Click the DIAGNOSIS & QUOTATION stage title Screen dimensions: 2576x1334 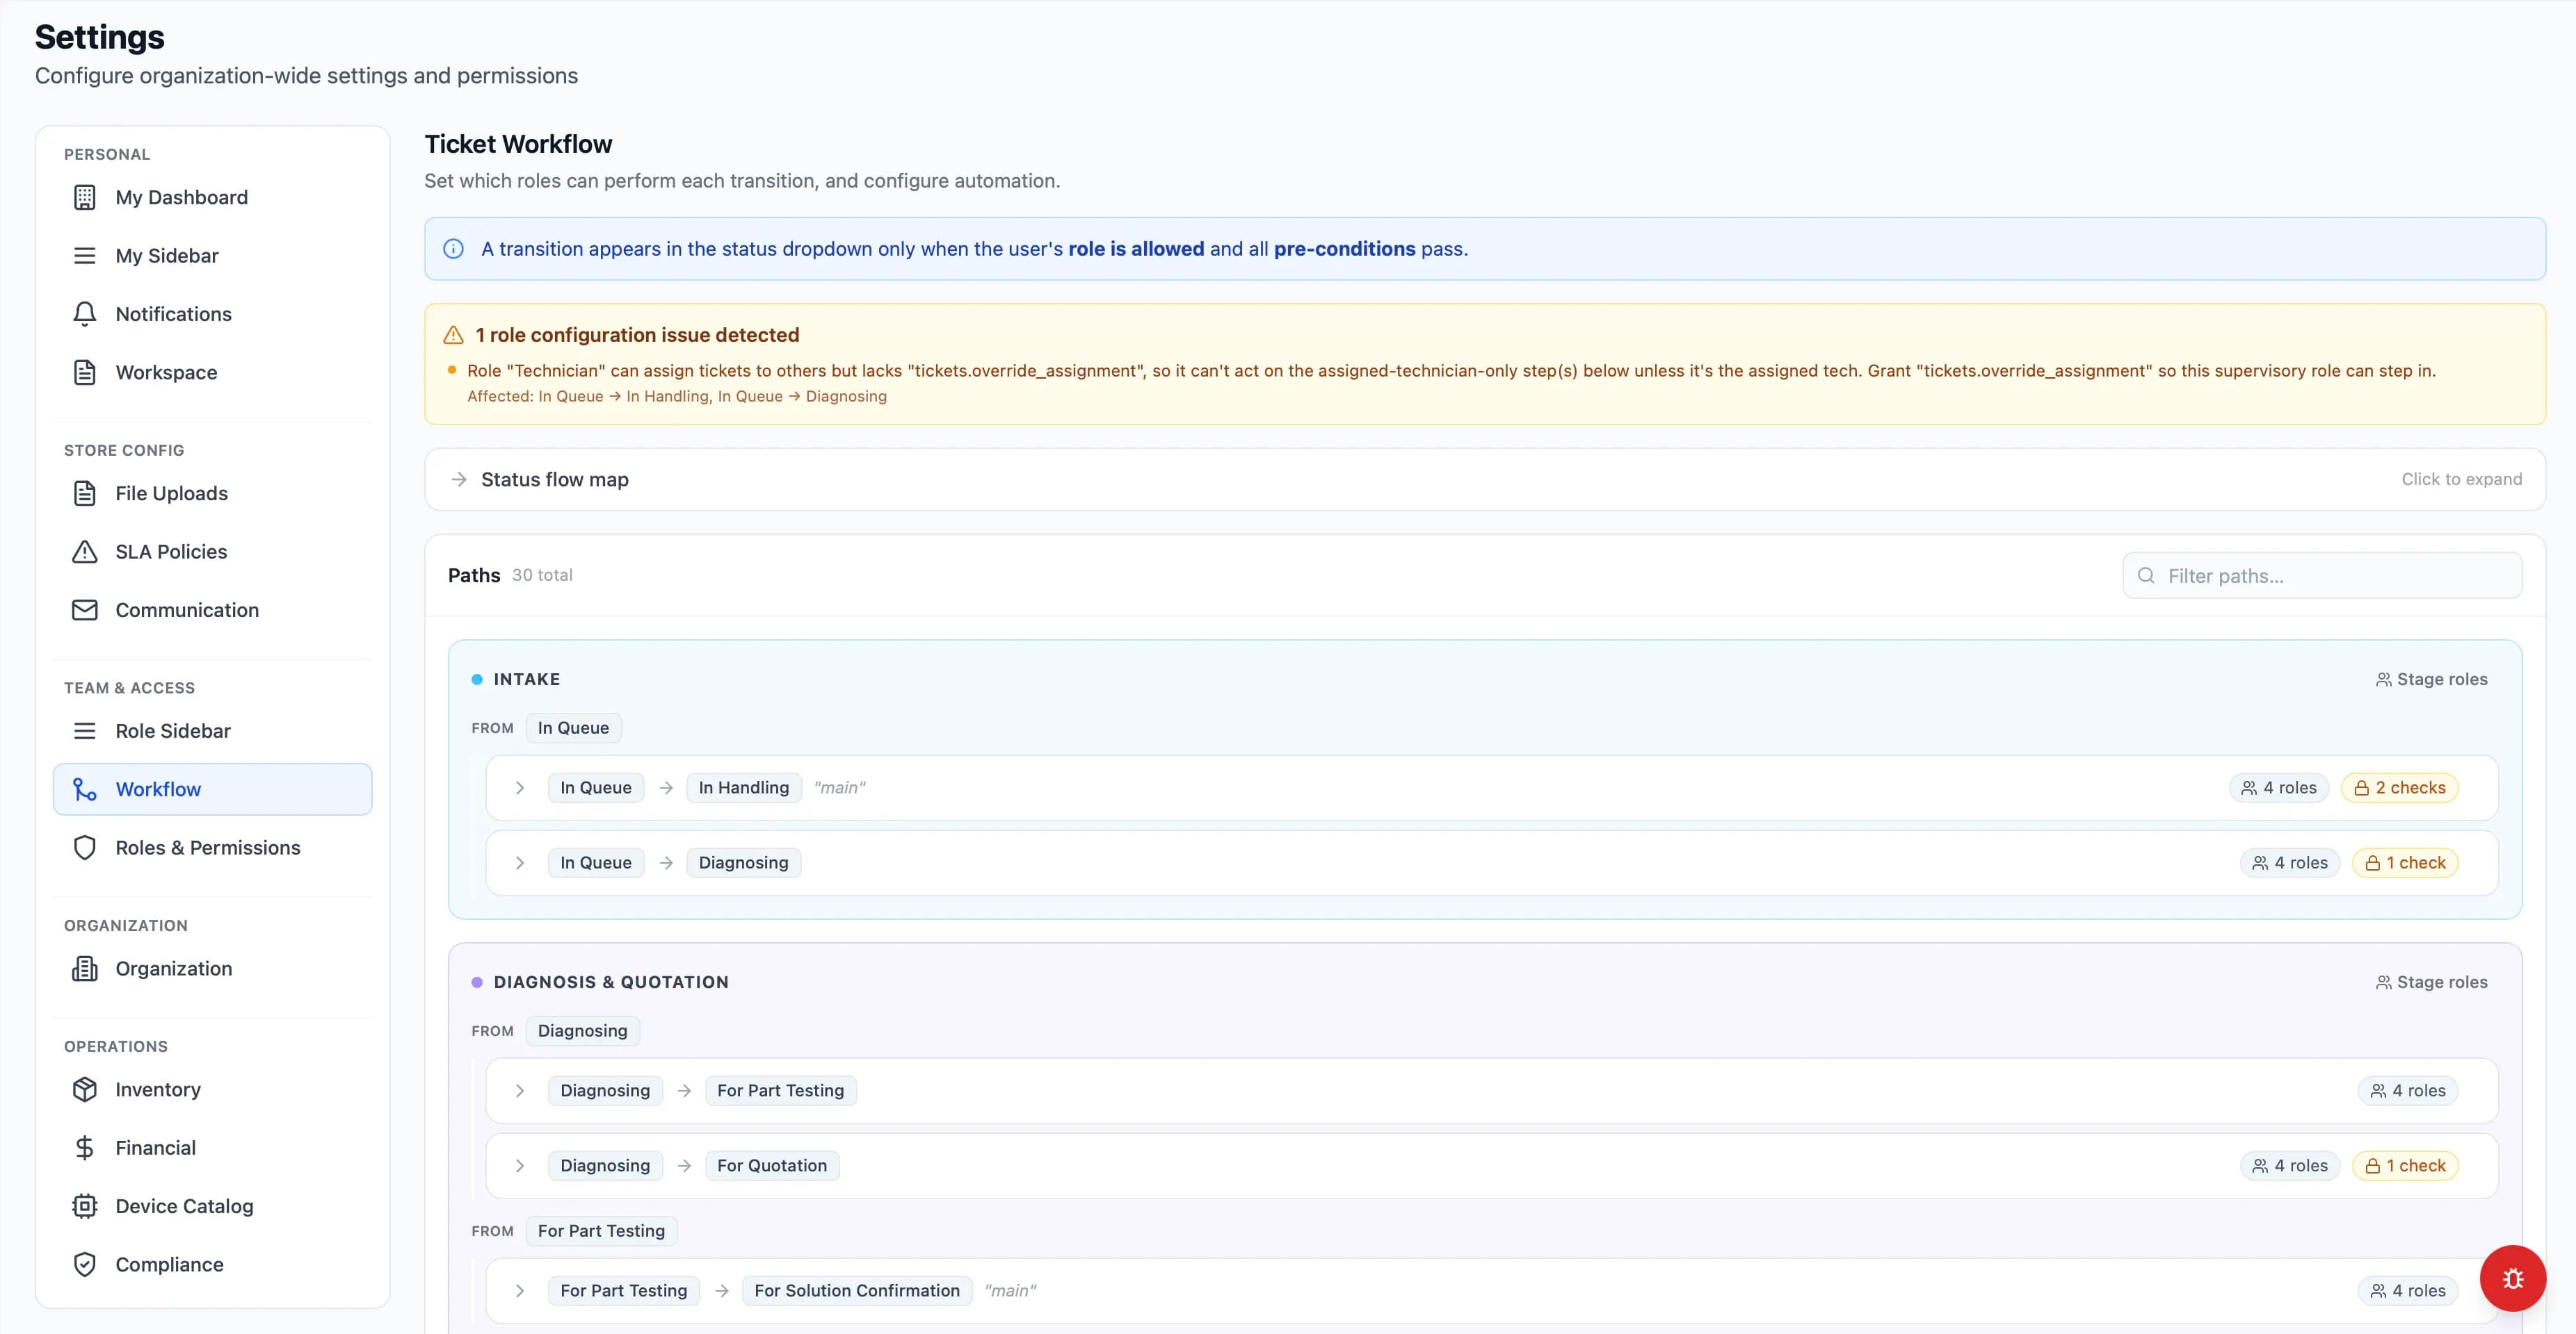coord(611,982)
